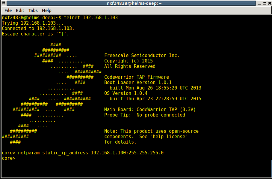Click 'Freescale Semiconductor Inc.' text

click(142, 56)
